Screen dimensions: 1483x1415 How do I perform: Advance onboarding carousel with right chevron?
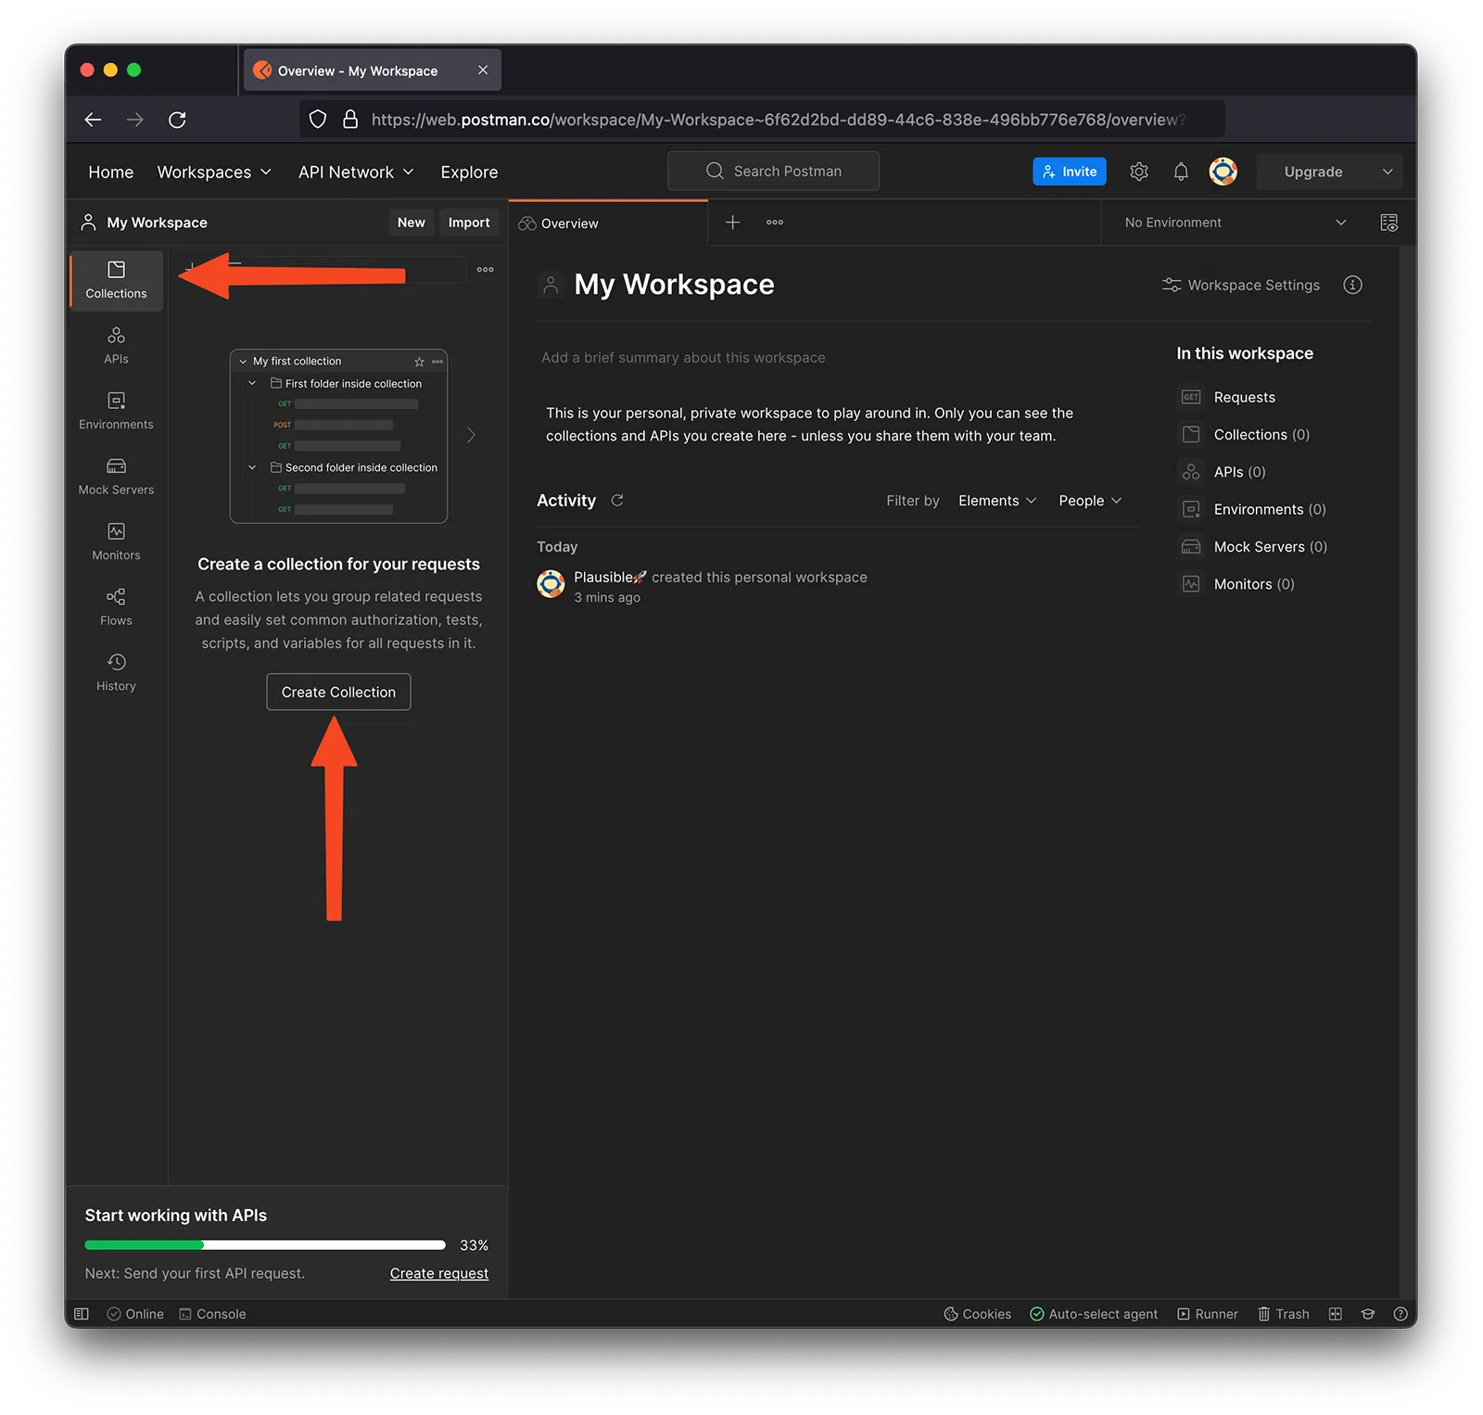pyautogui.click(x=471, y=435)
